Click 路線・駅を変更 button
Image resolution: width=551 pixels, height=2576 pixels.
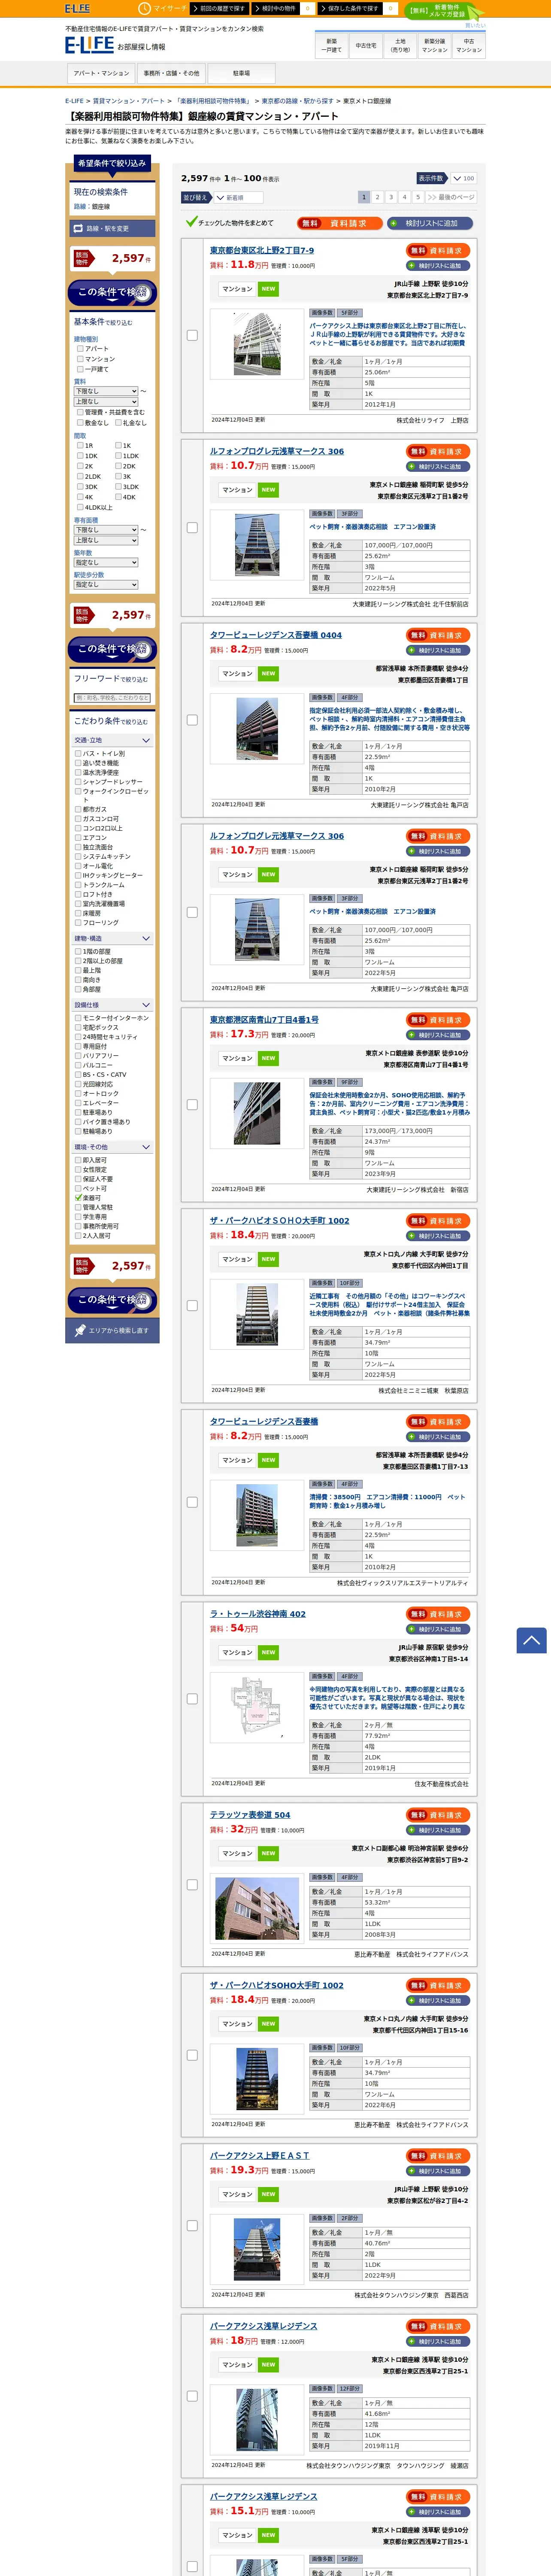113,229
